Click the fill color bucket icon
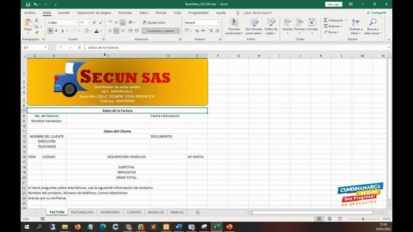This screenshot has height=232, width=413. [x=86, y=31]
